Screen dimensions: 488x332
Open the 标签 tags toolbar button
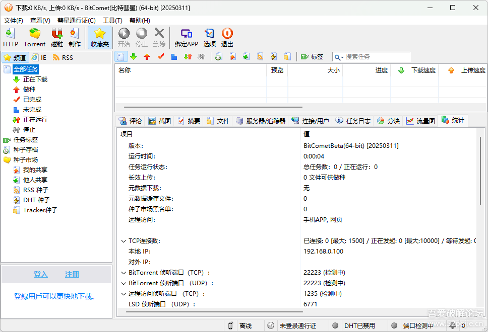312,56
